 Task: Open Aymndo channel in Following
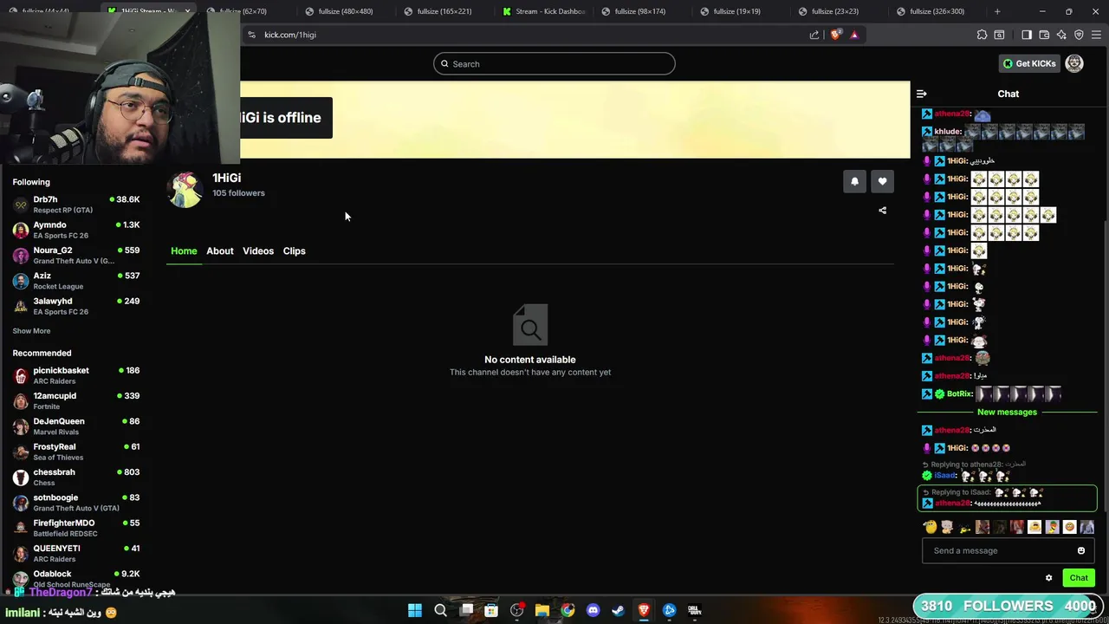pyautogui.click(x=76, y=230)
